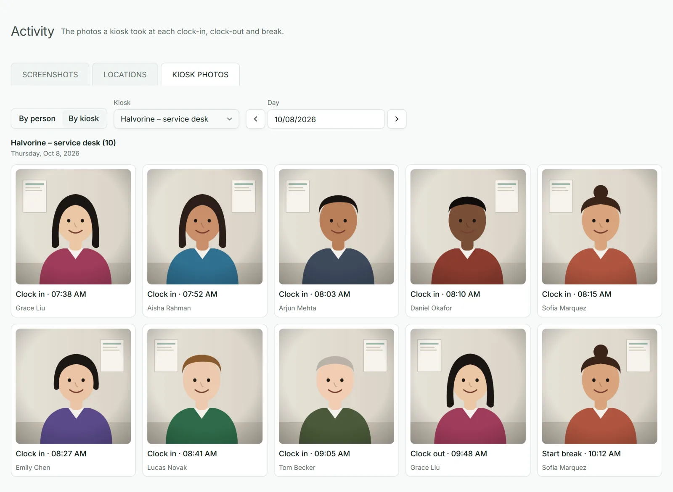The image size is (673, 492).
Task: Go to the next day arrow
Action: 397,119
